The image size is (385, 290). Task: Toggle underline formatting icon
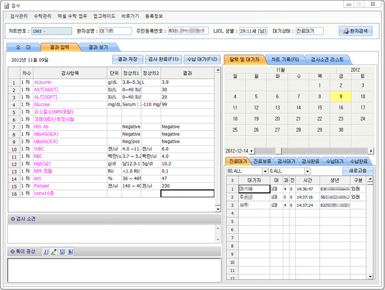62,252
